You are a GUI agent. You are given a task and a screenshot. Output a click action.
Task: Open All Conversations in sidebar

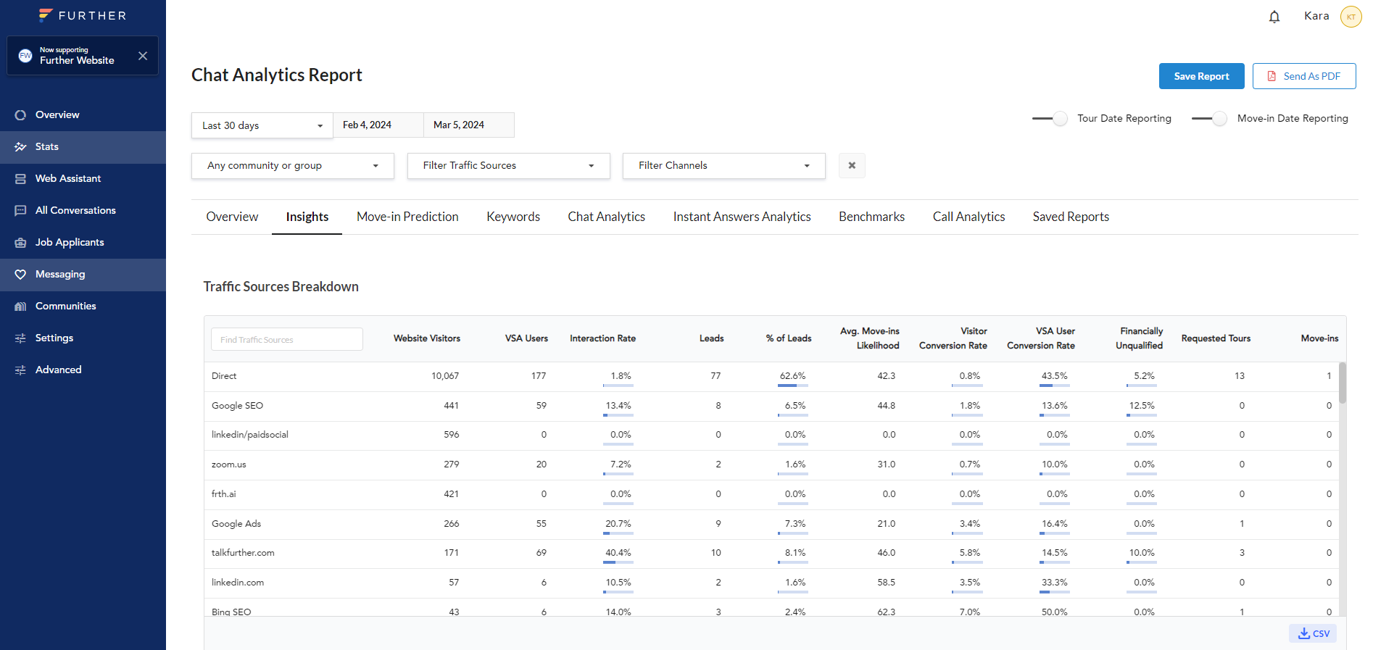point(75,211)
